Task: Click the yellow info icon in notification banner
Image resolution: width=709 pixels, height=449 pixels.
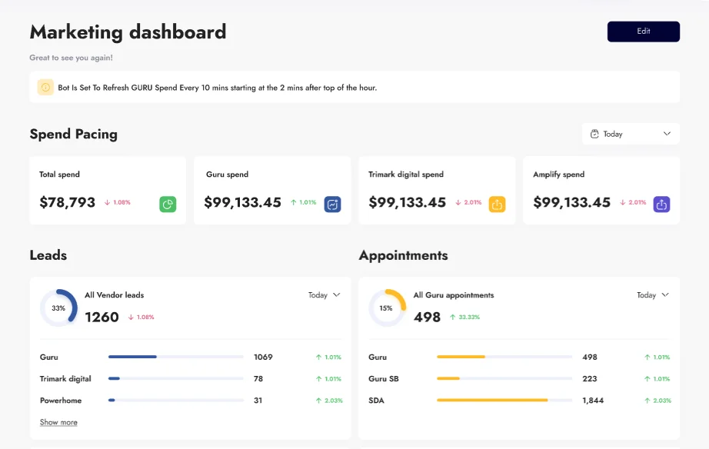Action: [x=45, y=88]
